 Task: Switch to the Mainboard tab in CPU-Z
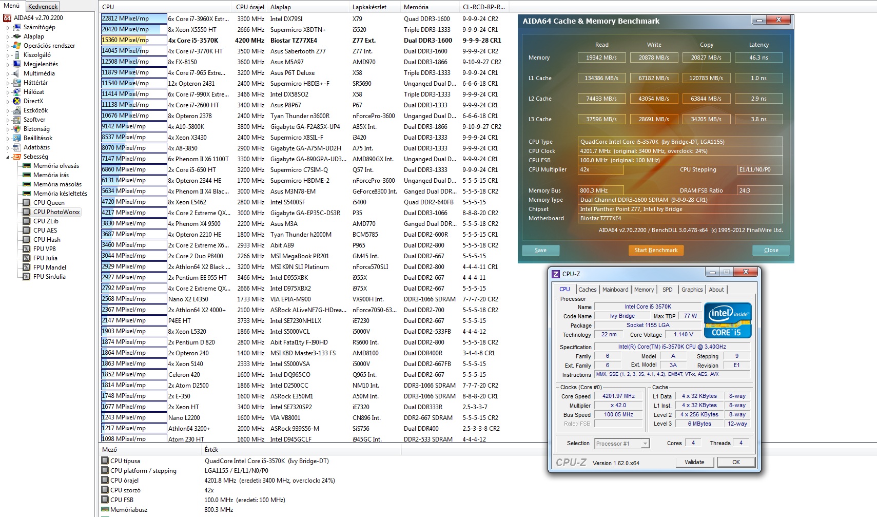[615, 290]
